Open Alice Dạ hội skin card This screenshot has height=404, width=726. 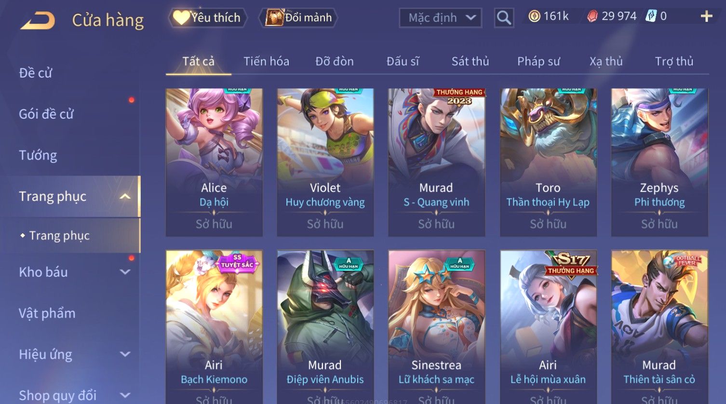pos(214,162)
